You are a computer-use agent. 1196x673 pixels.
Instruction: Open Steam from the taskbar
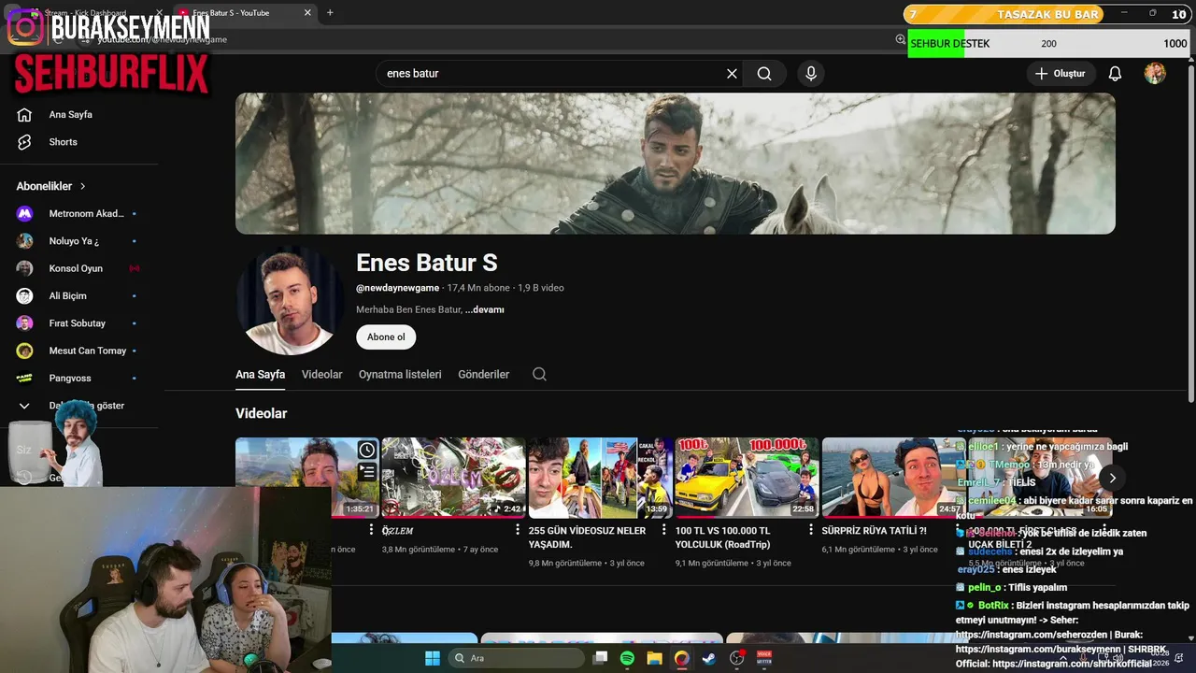(709, 658)
